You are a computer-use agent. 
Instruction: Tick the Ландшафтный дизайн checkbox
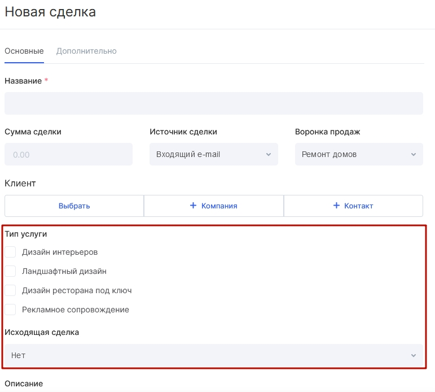point(10,271)
